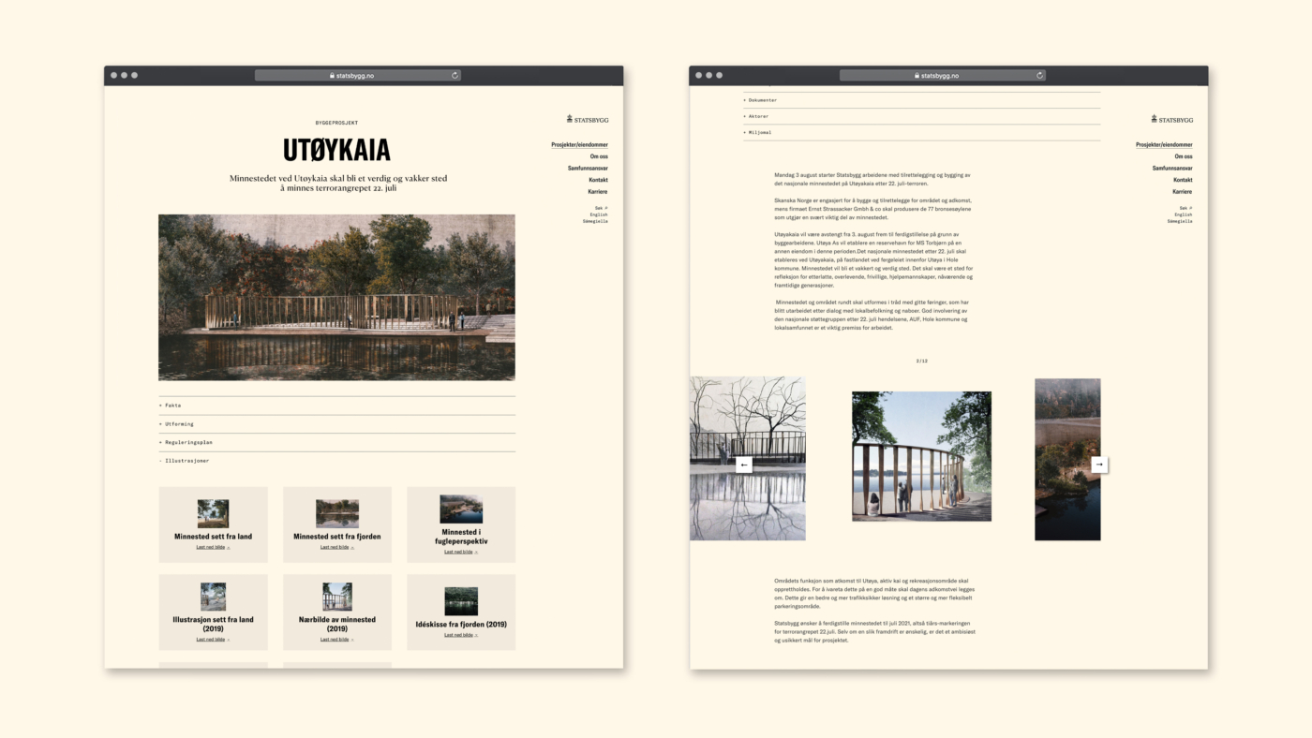The width and height of the screenshot is (1312, 738).
Task: Collapse the Illustrasjoner section
Action: pos(336,461)
